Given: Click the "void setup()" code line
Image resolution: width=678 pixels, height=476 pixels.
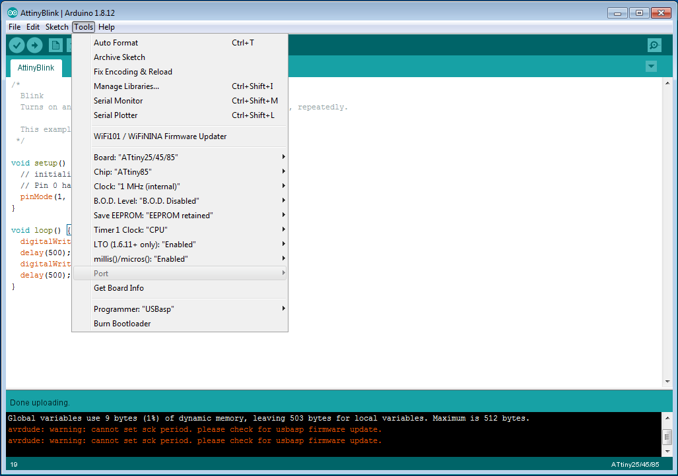Looking at the screenshot, I should point(38,164).
